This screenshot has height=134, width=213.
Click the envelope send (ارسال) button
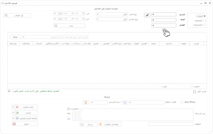coord(88,124)
